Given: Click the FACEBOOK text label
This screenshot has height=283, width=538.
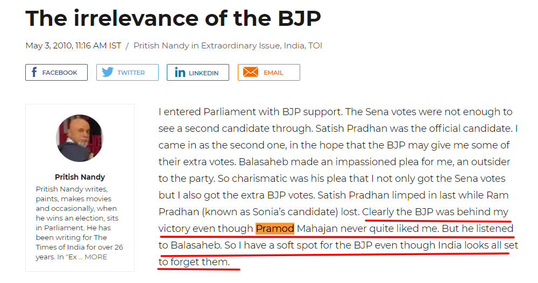Looking at the screenshot, I should pos(60,73).
